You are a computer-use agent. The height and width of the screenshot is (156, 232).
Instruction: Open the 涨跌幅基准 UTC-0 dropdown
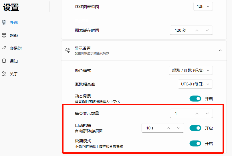pos(195,84)
